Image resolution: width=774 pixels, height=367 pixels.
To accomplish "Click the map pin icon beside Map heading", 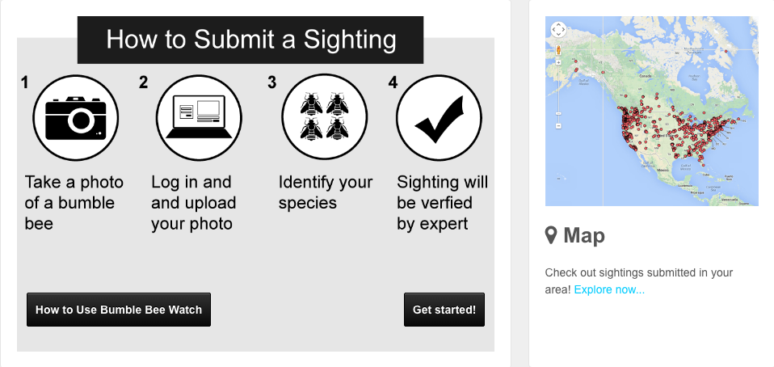I will [x=551, y=235].
